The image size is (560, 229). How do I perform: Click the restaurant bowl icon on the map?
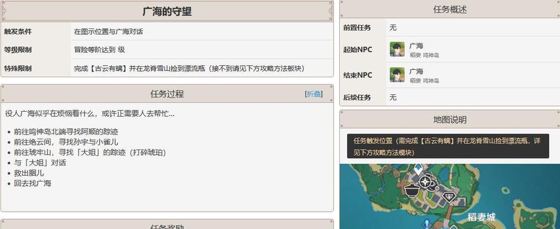(412, 190)
